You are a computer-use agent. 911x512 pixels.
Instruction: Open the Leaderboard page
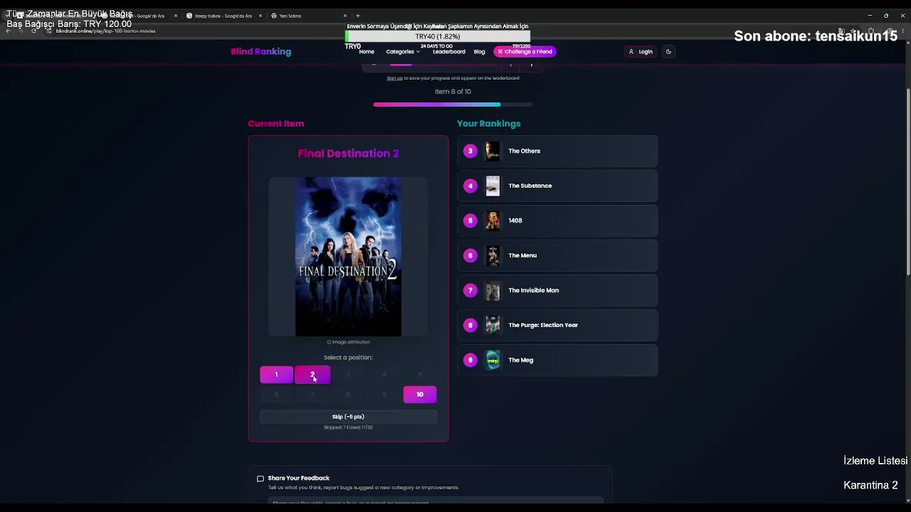449,52
